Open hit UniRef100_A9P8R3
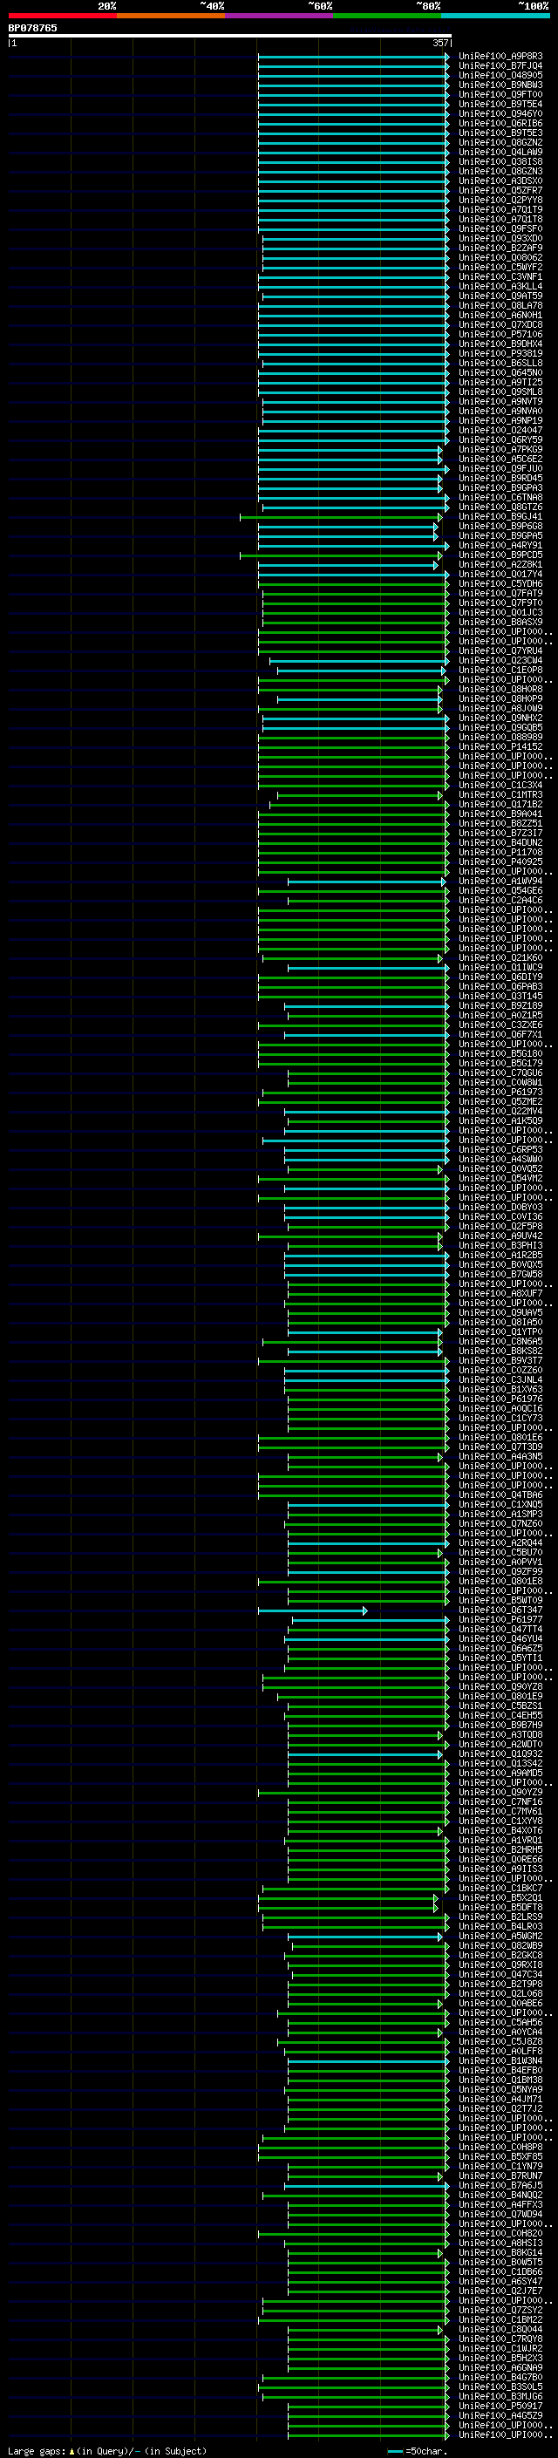The width and height of the screenshot is (558, 2458). click(500, 57)
